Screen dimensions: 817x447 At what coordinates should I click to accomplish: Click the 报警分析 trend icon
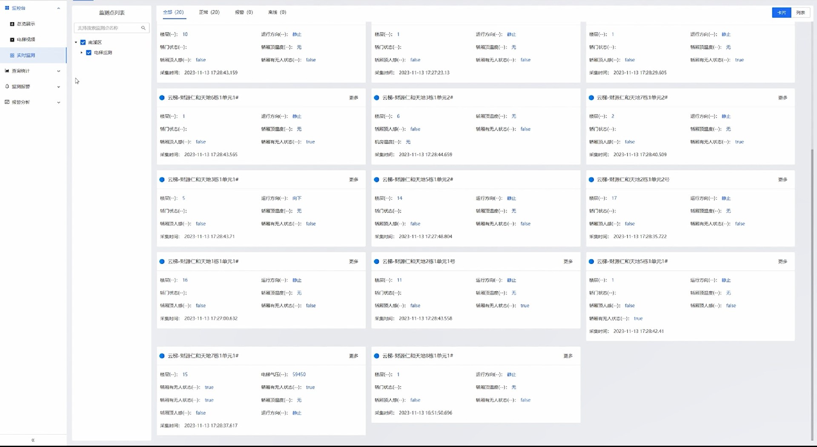7,102
